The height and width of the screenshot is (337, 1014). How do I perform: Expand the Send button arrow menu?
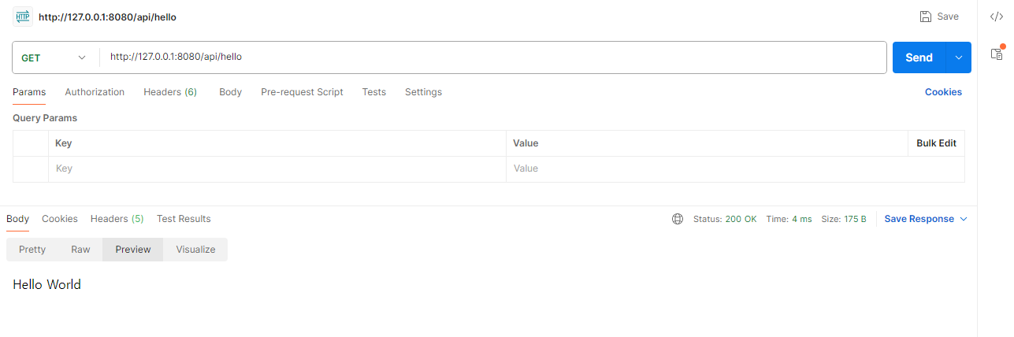point(959,57)
